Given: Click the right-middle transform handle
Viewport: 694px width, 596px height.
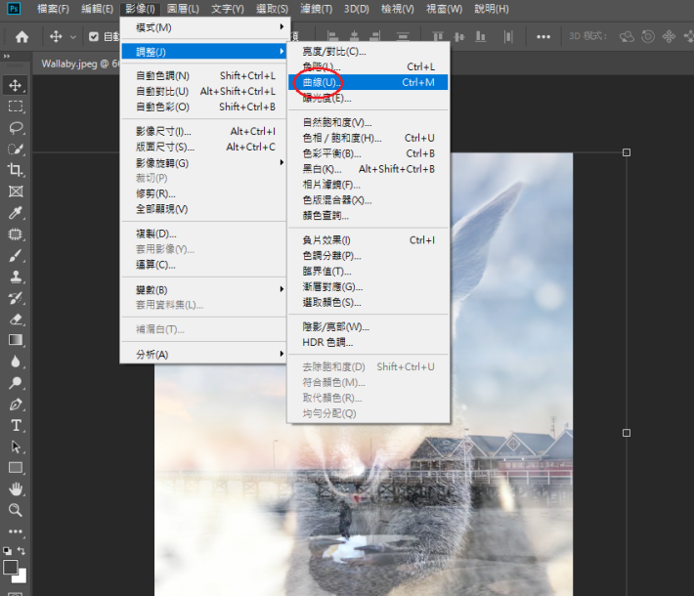Looking at the screenshot, I should (627, 433).
